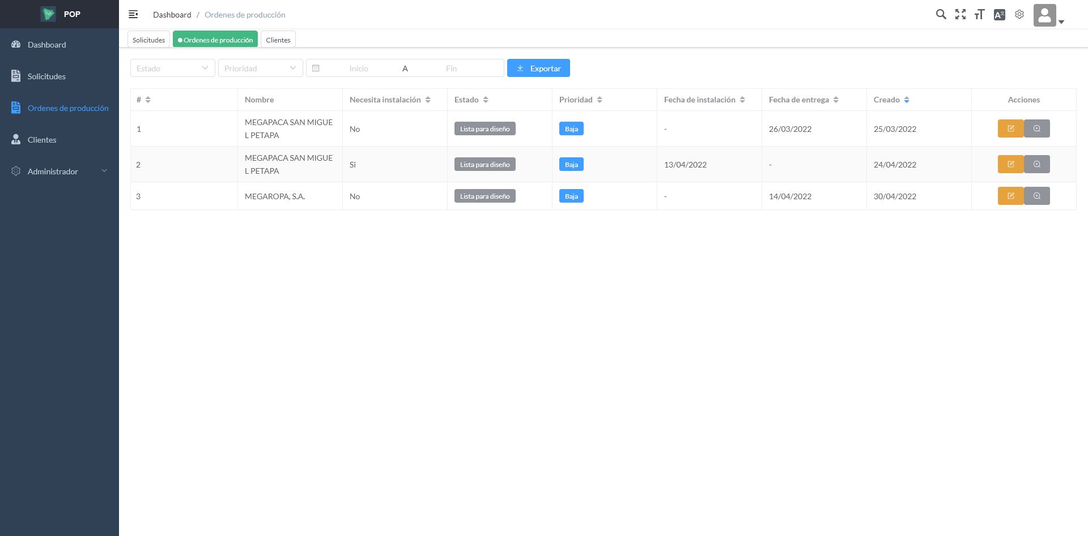
Task: Expand the Administrador sidebar menu
Action: tap(59, 171)
